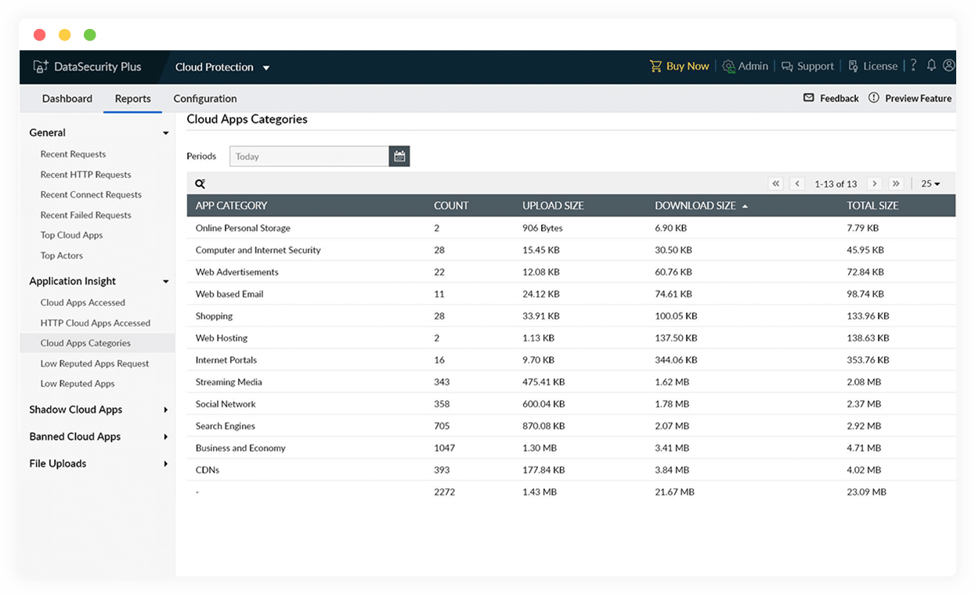Open the Feedback link
This screenshot has height=595, width=975.
(831, 99)
